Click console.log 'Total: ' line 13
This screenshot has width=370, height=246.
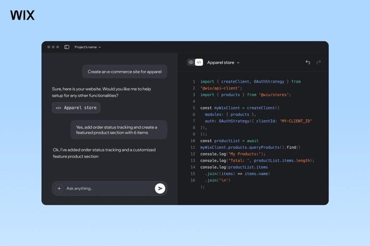[257, 160]
